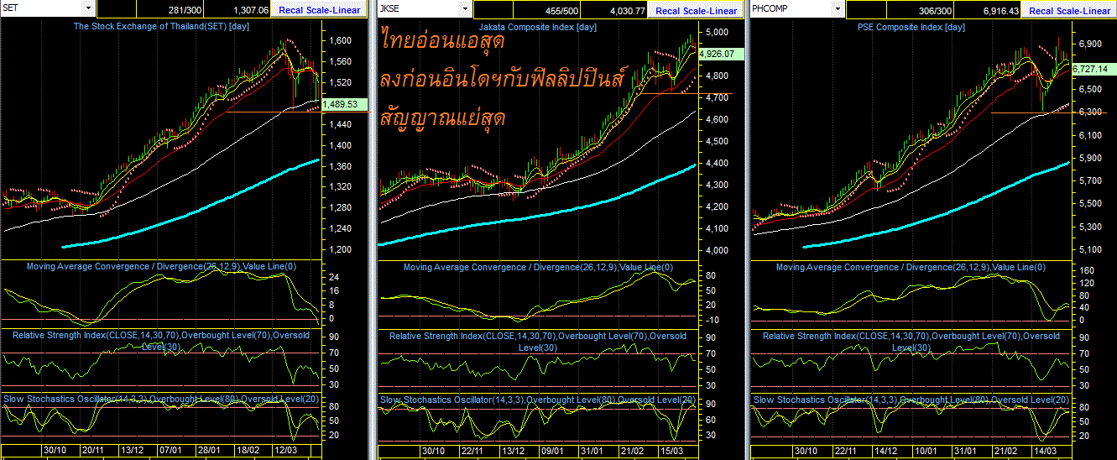
Task: Click the 455/500 bar count value
Action: coord(564,10)
